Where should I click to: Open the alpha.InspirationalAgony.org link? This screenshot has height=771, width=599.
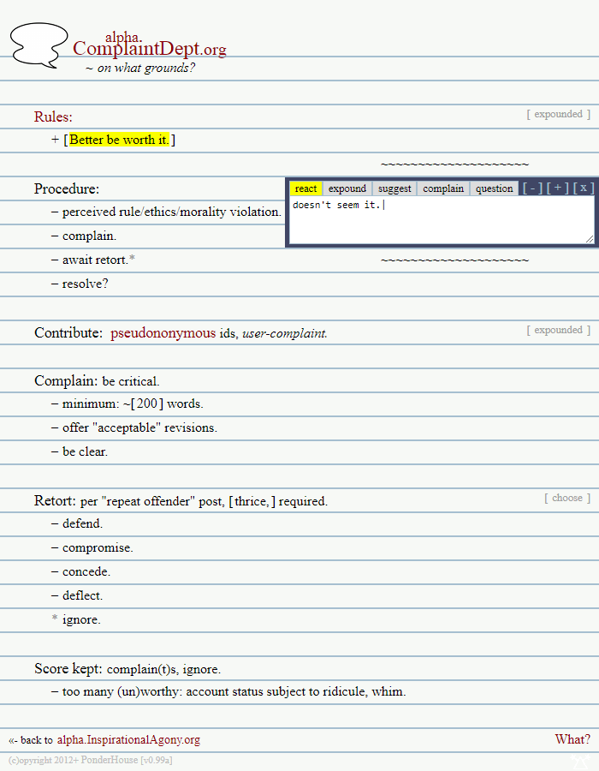coord(128,739)
